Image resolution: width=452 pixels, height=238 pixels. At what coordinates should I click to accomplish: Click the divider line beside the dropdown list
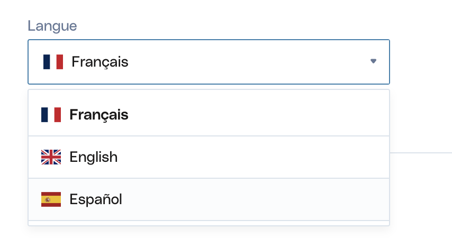tap(421, 153)
